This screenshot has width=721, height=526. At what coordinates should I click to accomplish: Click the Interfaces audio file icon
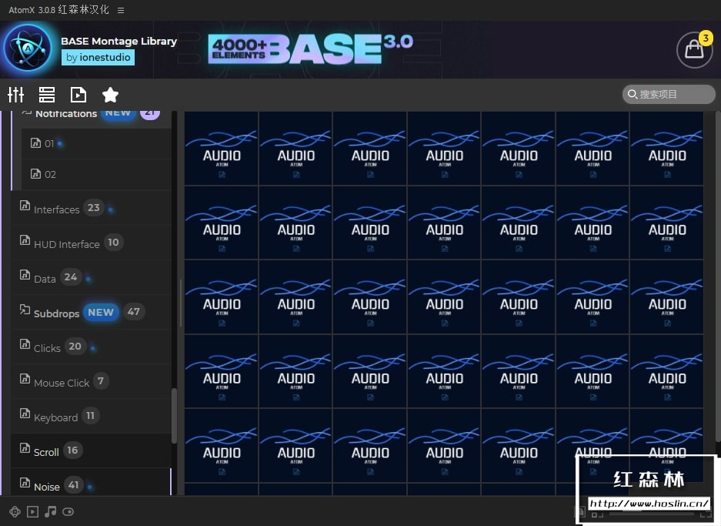25,206
